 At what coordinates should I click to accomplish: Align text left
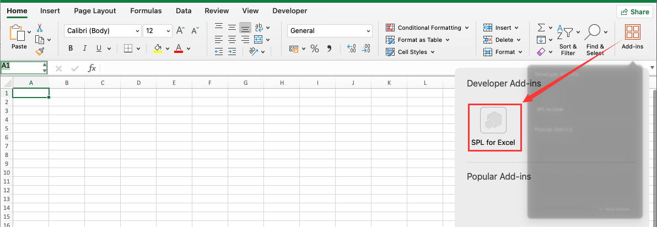point(218,39)
